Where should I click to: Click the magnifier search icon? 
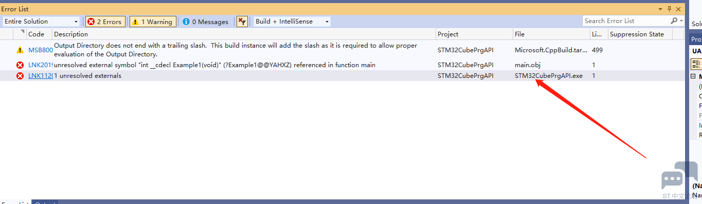[x=674, y=21]
